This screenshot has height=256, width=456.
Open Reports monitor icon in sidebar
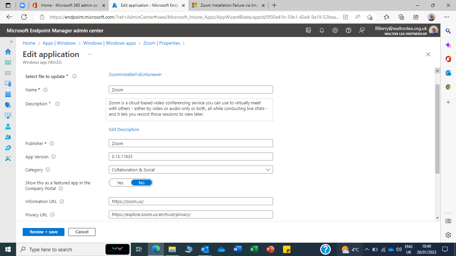pyautogui.click(x=8, y=116)
